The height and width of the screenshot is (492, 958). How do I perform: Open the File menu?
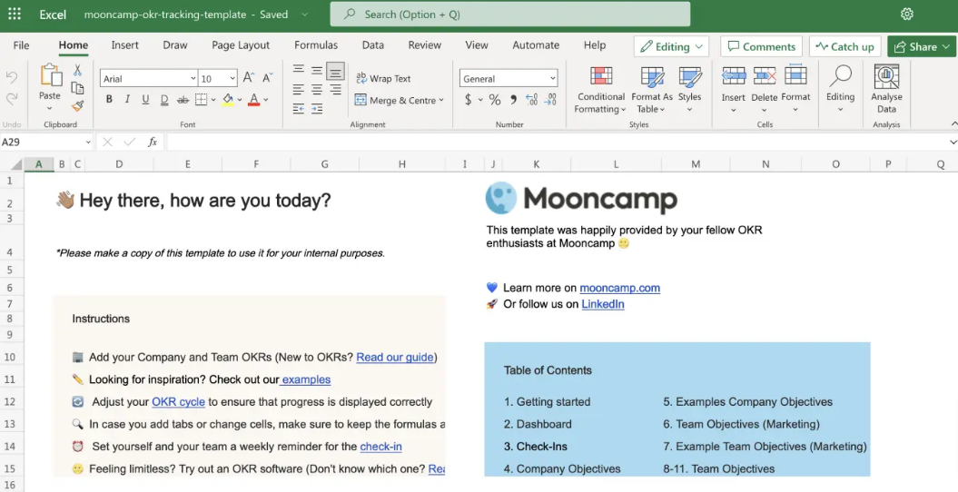coord(22,45)
